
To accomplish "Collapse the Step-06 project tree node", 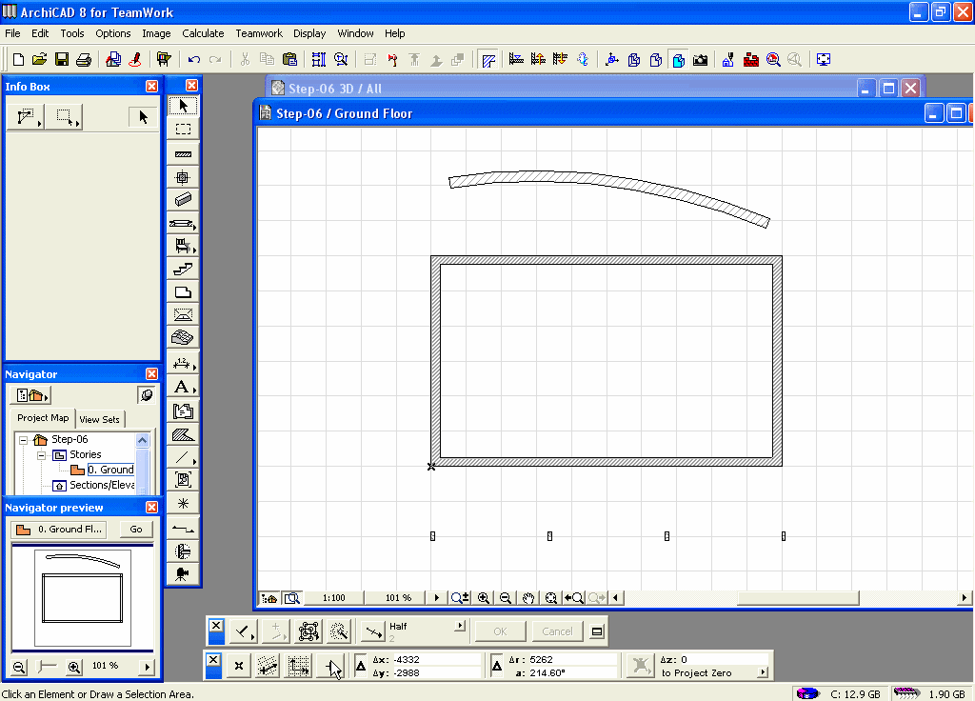I will click(23, 440).
